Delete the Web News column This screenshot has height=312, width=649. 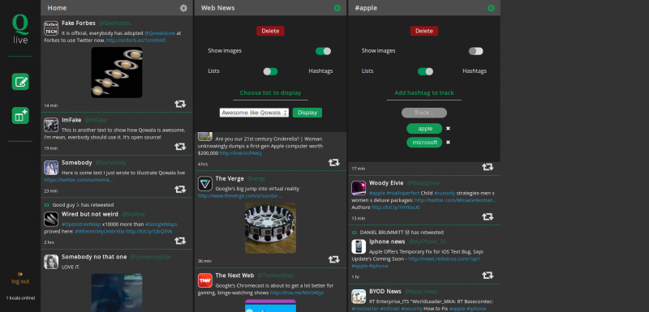[270, 31]
